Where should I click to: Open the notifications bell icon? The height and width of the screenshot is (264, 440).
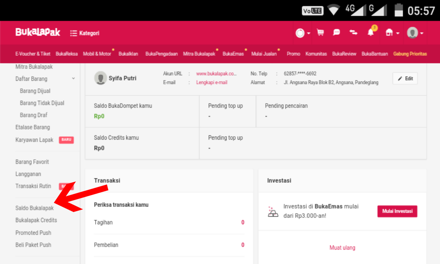[371, 32]
